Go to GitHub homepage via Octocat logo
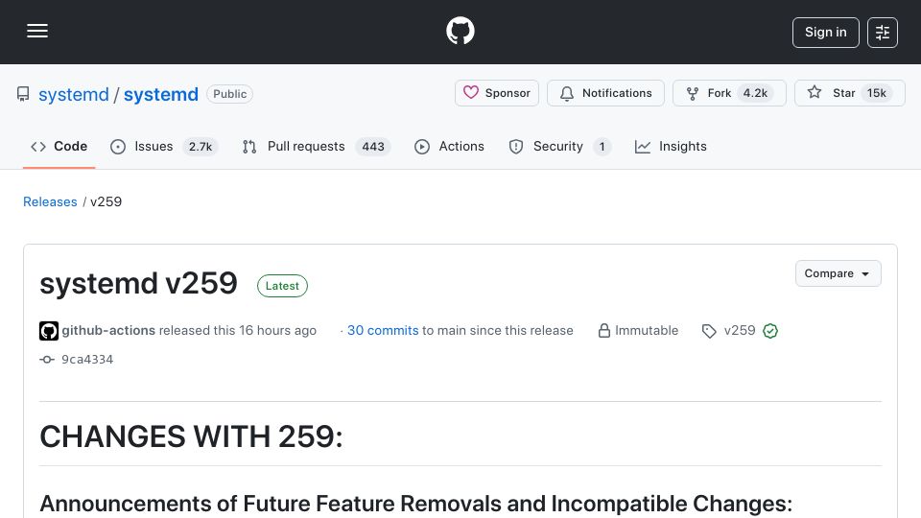 pos(460,31)
